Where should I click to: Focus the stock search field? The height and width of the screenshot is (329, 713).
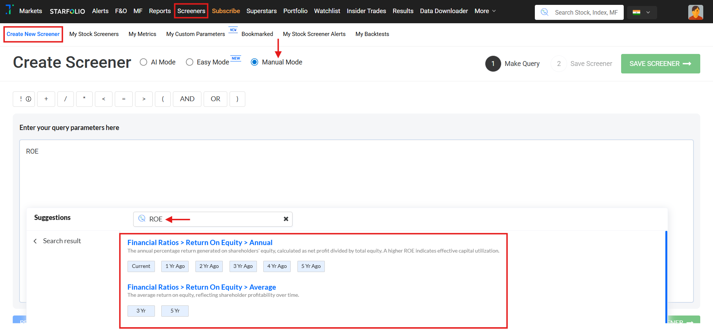579,12
